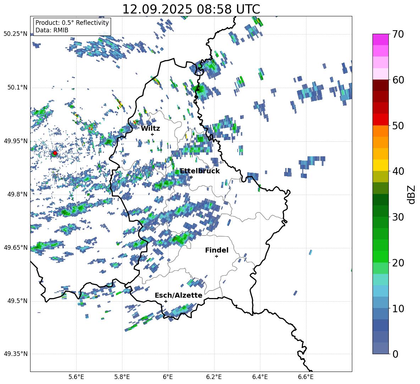Screen dimensions: 420x384
Task: Click 'Product: 0.5° Reflectivity' text
Action: (x=72, y=23)
